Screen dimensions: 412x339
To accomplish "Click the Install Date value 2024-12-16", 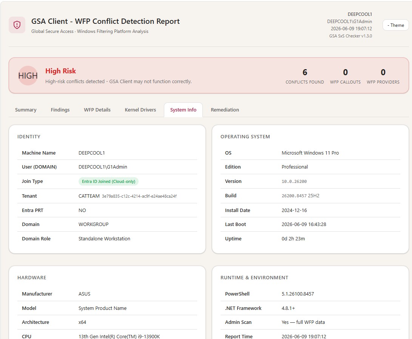I will (294, 211).
